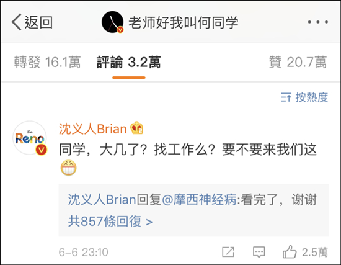This screenshot has width=341, height=265.
Task: Switch to the 贊 20.7萬 tab
Action: tap(298, 62)
